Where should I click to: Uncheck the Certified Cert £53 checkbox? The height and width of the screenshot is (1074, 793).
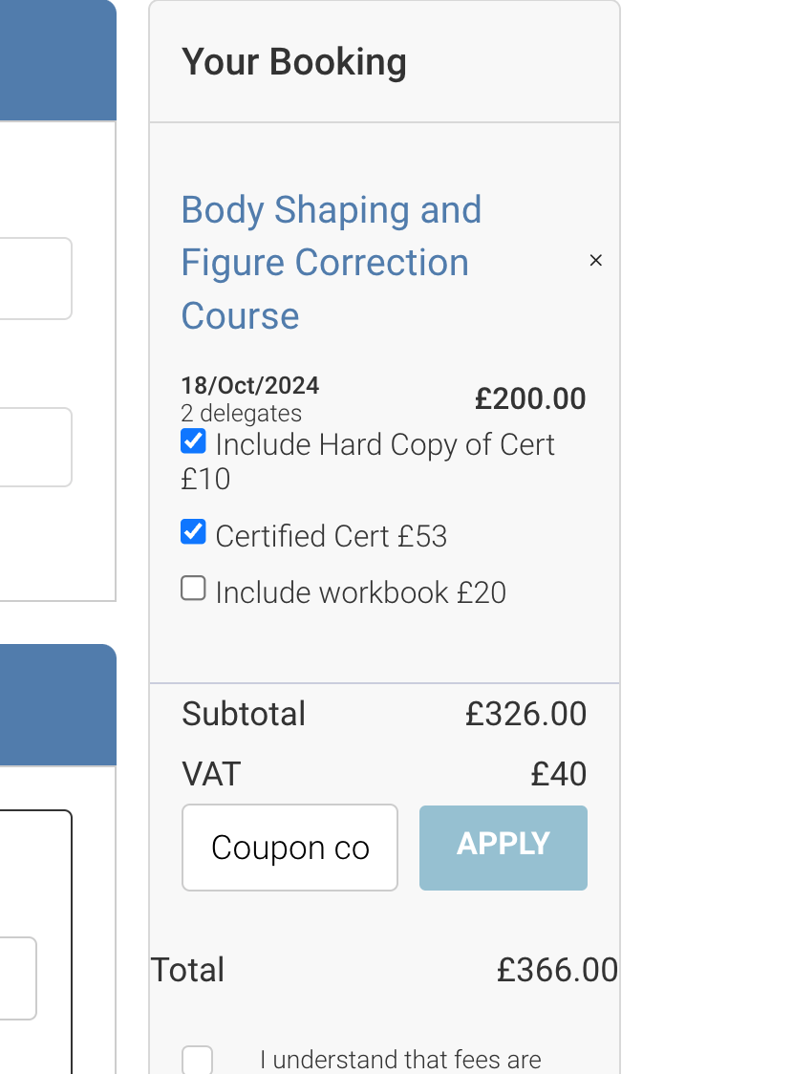tap(193, 532)
